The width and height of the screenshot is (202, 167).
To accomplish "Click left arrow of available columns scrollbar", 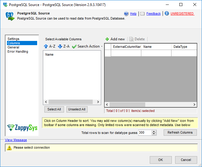I will pyautogui.click(x=46, y=102).
